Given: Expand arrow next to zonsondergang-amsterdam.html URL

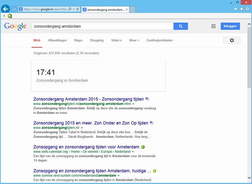Looking at the screenshot, I should pos(133,104).
